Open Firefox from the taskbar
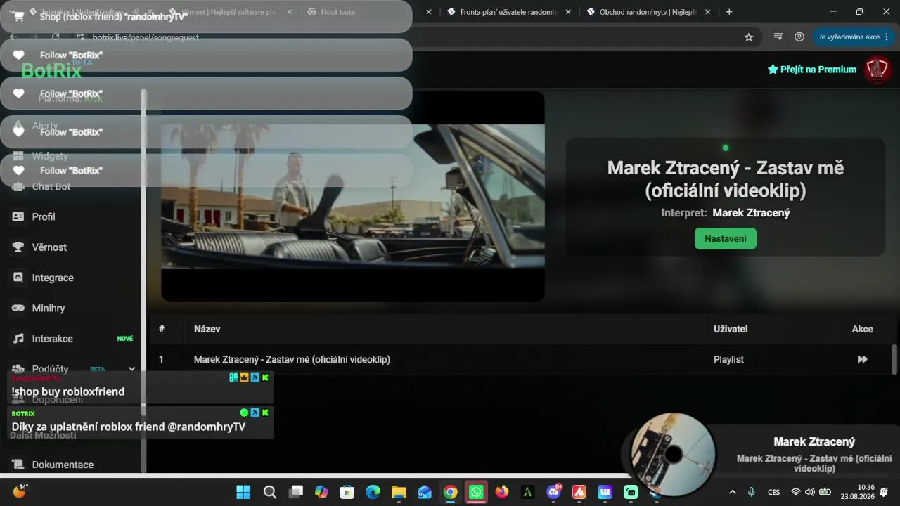This screenshot has height=506, width=900. tap(502, 492)
